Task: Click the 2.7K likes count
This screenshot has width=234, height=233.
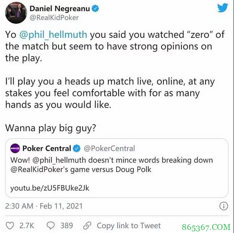Action: pos(27,226)
